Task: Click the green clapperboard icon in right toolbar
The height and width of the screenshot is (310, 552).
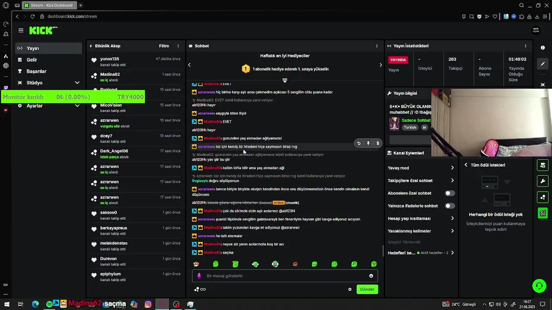Action: [543, 213]
